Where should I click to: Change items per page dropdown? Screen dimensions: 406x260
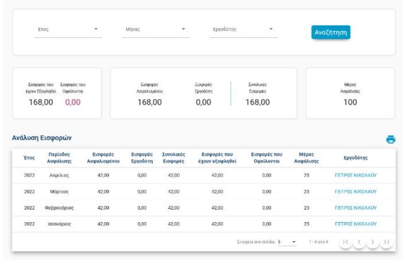click(x=287, y=242)
